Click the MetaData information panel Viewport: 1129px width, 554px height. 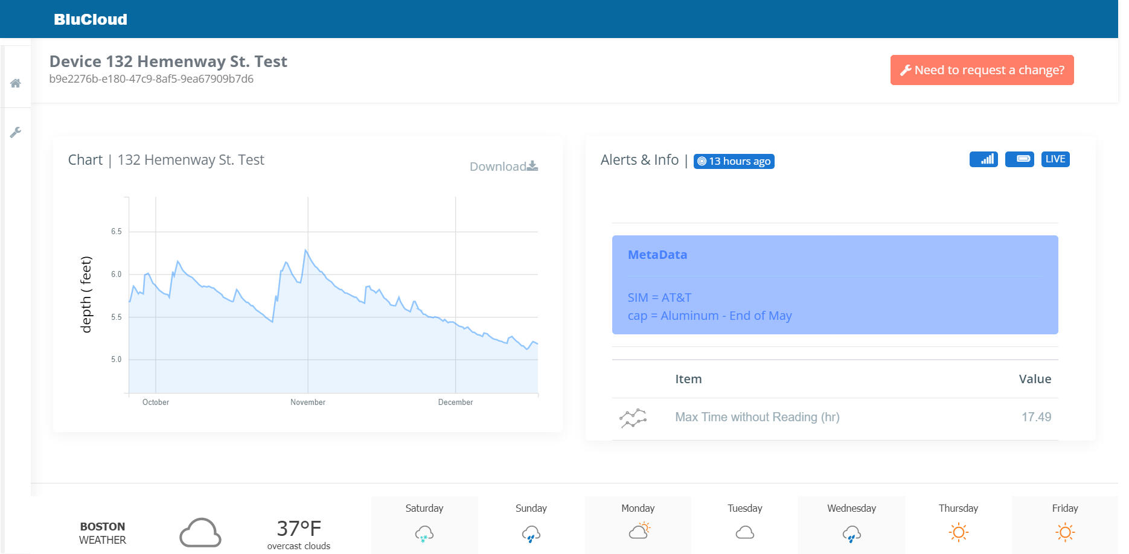(835, 284)
